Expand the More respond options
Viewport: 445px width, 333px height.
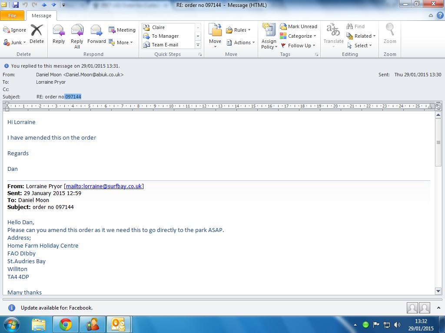coord(121,42)
